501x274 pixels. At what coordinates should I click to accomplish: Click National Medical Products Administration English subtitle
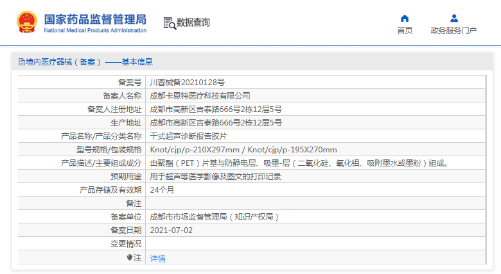(x=95, y=30)
